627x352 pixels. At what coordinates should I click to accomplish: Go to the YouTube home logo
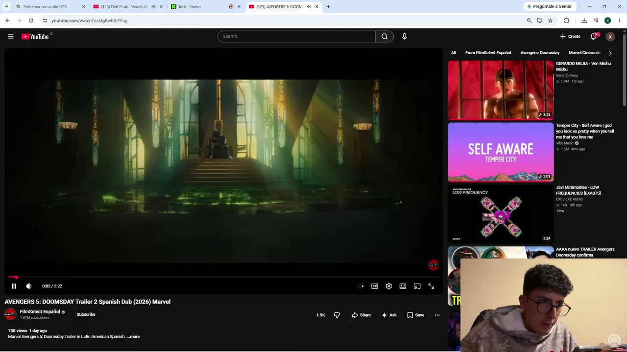tap(35, 37)
